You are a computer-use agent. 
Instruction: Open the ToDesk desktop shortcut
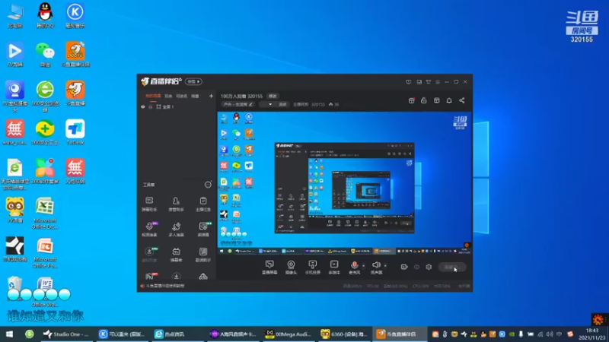(x=75, y=132)
